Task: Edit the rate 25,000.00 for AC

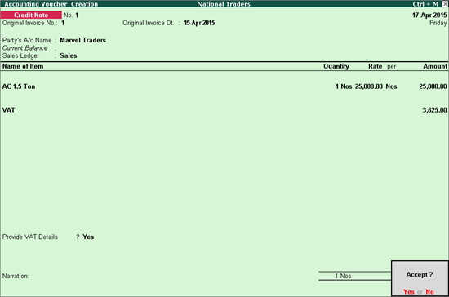Action: coord(368,86)
